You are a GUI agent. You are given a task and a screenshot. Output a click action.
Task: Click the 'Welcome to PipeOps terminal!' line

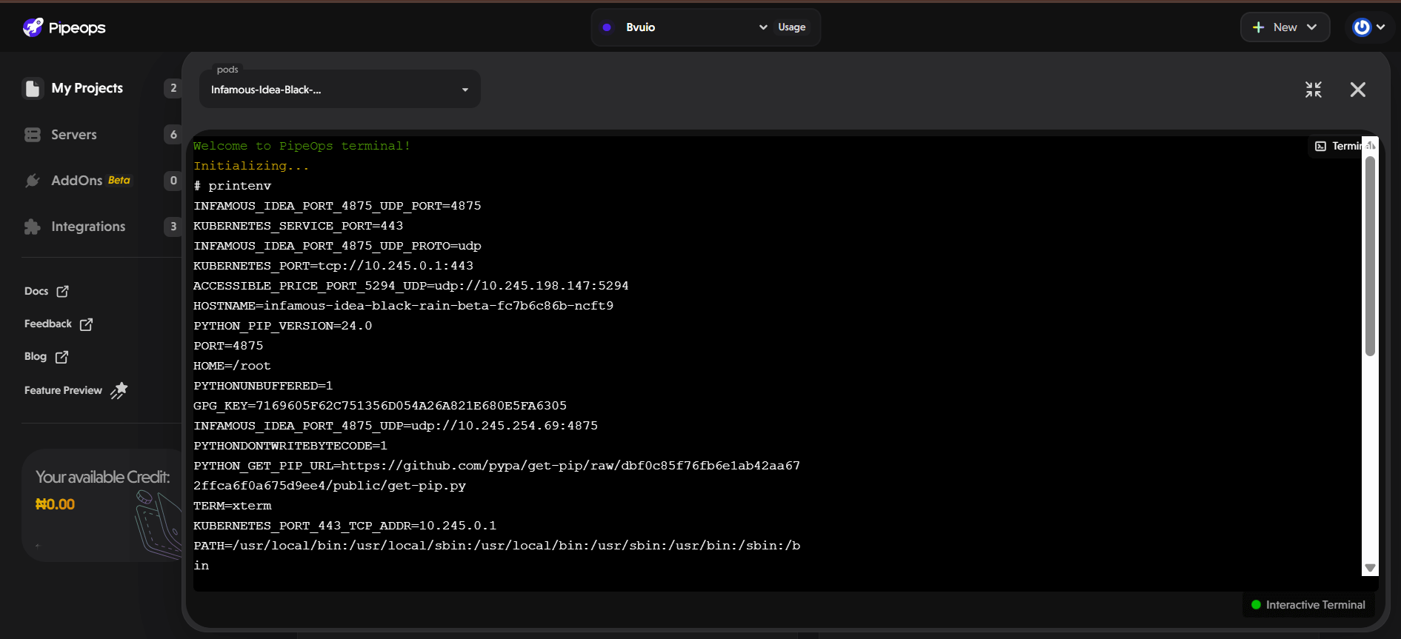pyautogui.click(x=302, y=146)
